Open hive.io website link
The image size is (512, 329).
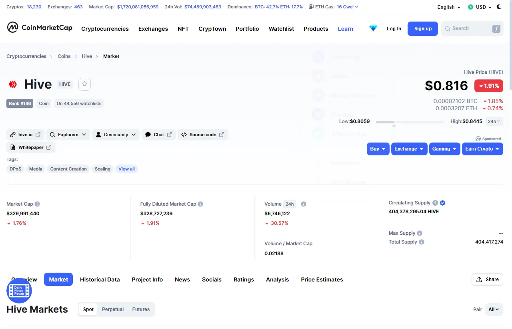pyautogui.click(x=25, y=135)
